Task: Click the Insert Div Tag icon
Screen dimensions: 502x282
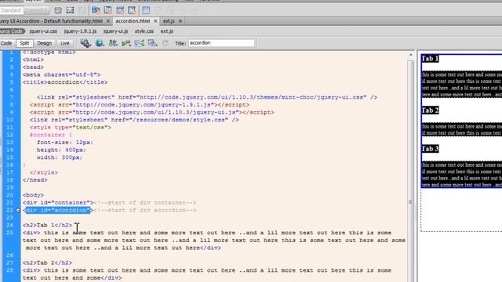Action: pos(58,10)
